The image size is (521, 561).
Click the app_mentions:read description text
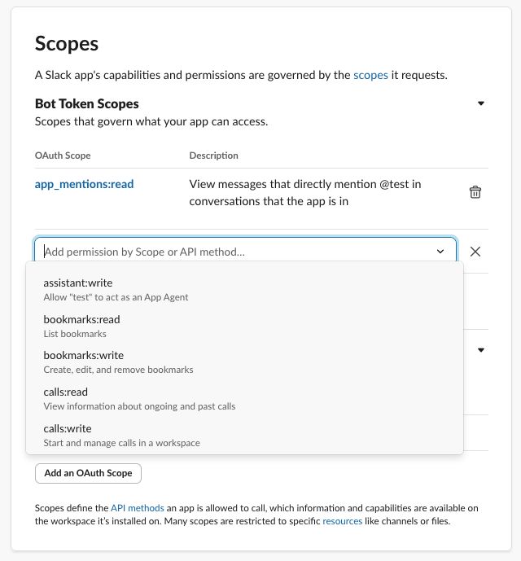tap(305, 192)
